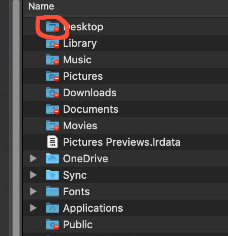
Task: Expand the Fonts folder disclosure triangle
Action: click(33, 191)
